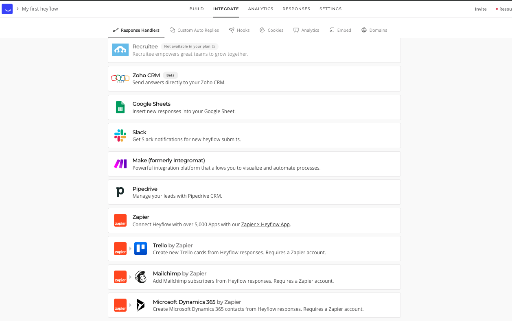Open the Zapier × Heyflow App link
Viewport: 512px width, 321px height.
[265, 225]
